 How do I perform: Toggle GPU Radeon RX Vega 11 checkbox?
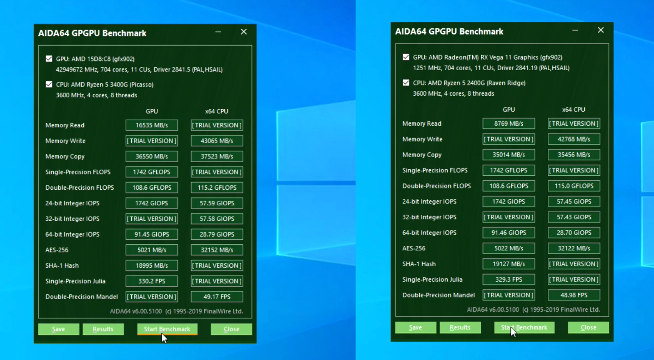coord(406,57)
